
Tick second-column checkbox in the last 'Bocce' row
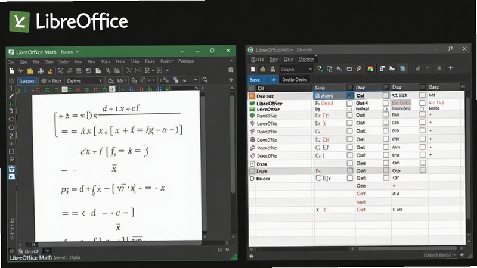[x=350, y=178]
